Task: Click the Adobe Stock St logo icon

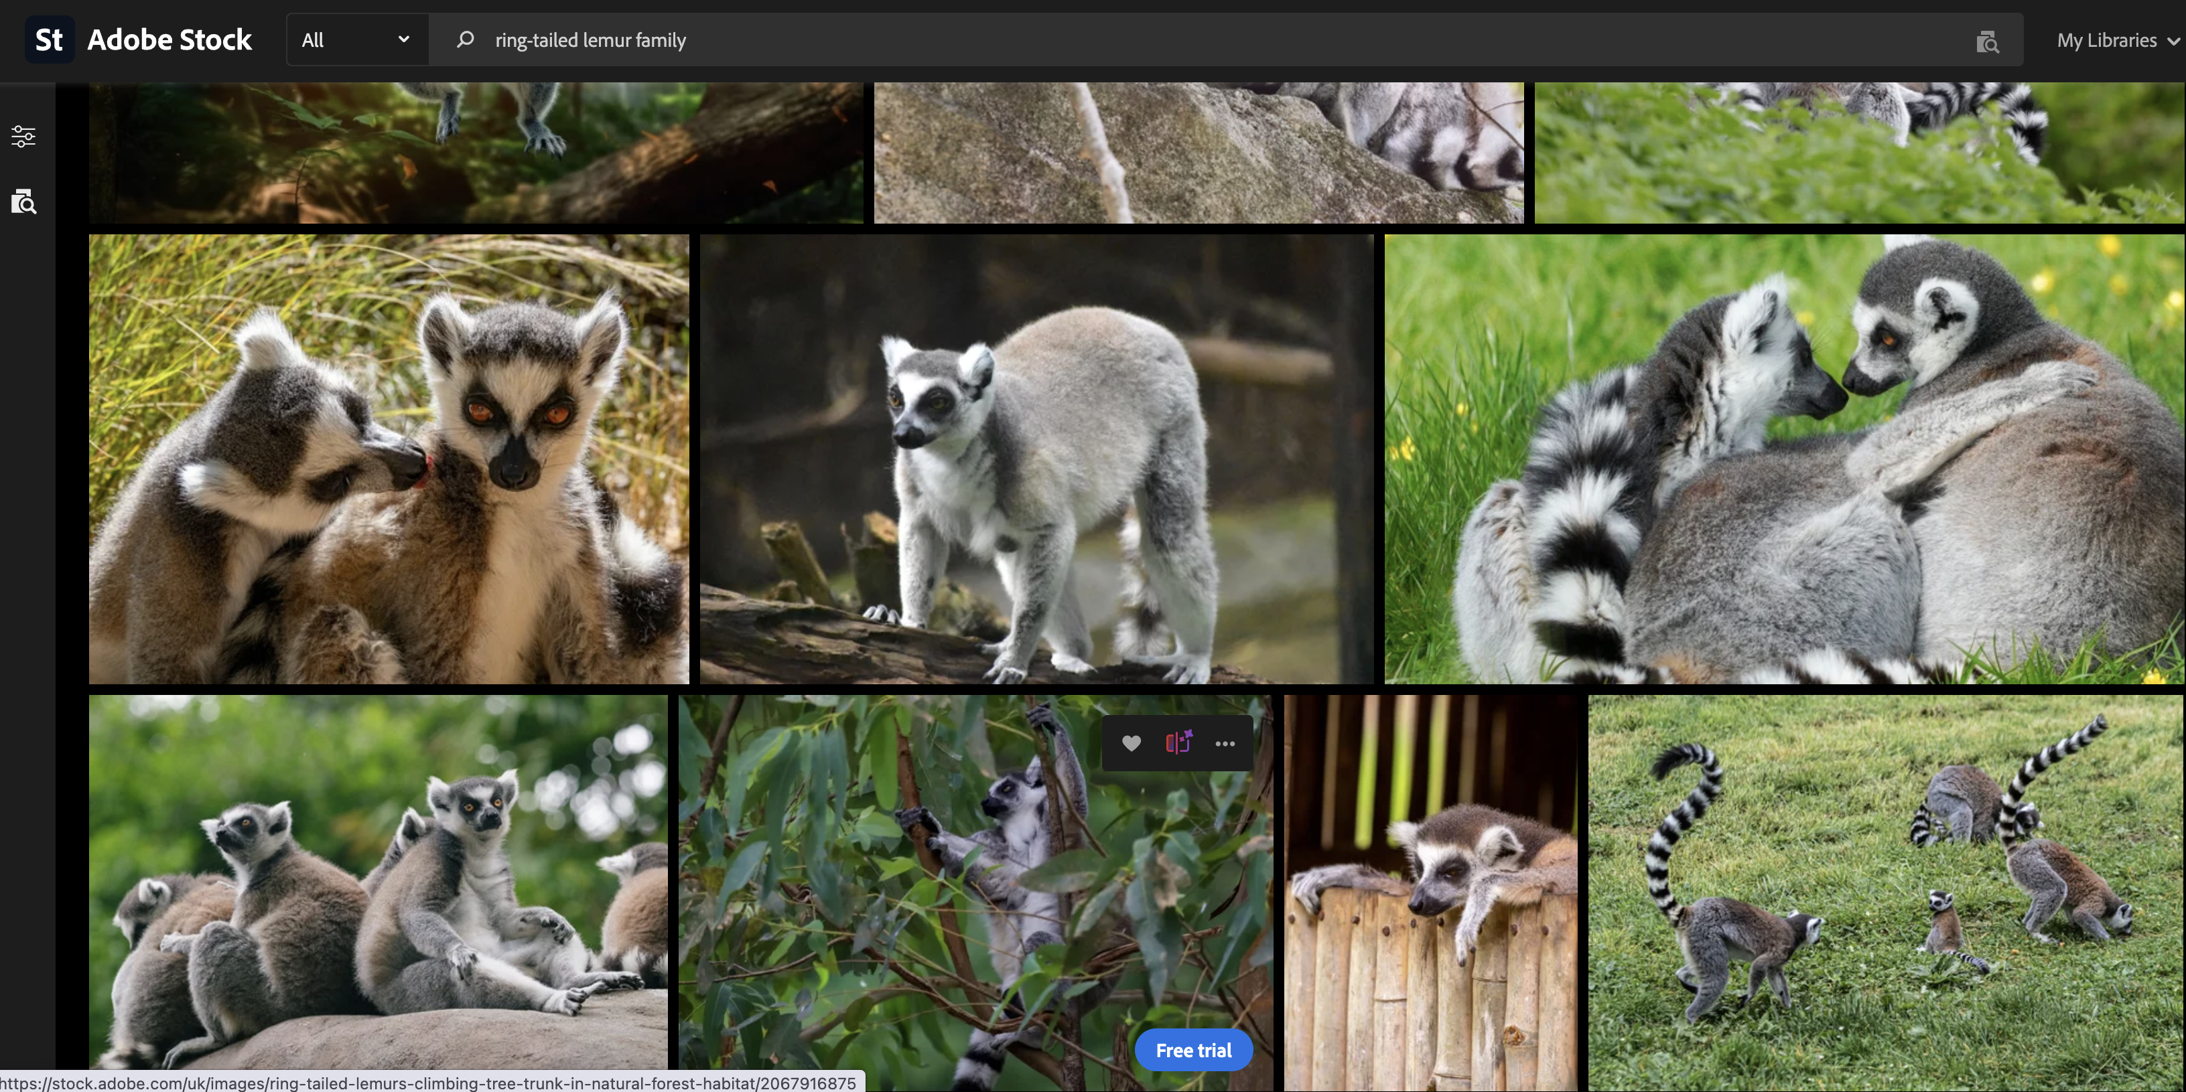Action: 49,39
